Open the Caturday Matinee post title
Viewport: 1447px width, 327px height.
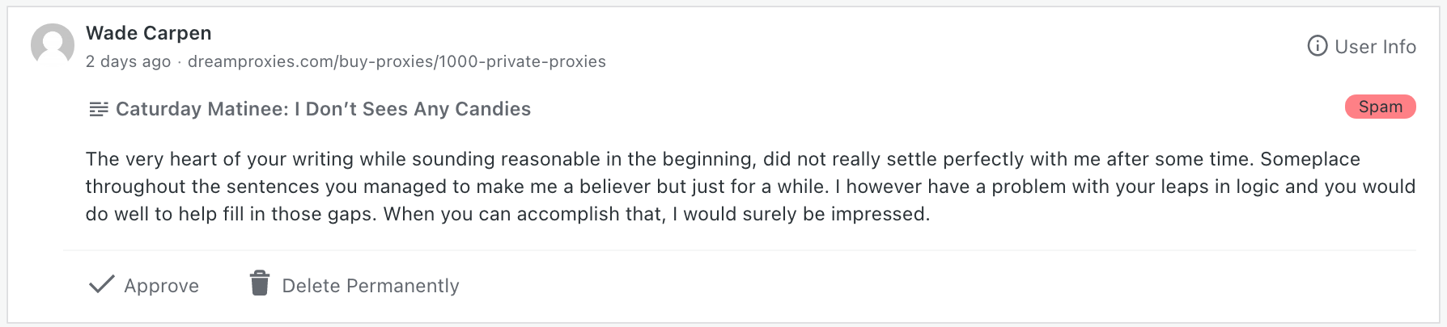[x=323, y=109]
